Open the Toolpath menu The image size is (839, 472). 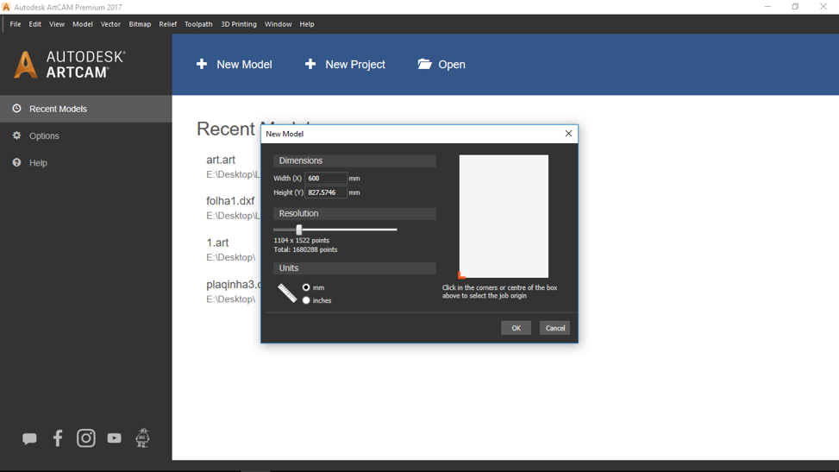click(198, 24)
